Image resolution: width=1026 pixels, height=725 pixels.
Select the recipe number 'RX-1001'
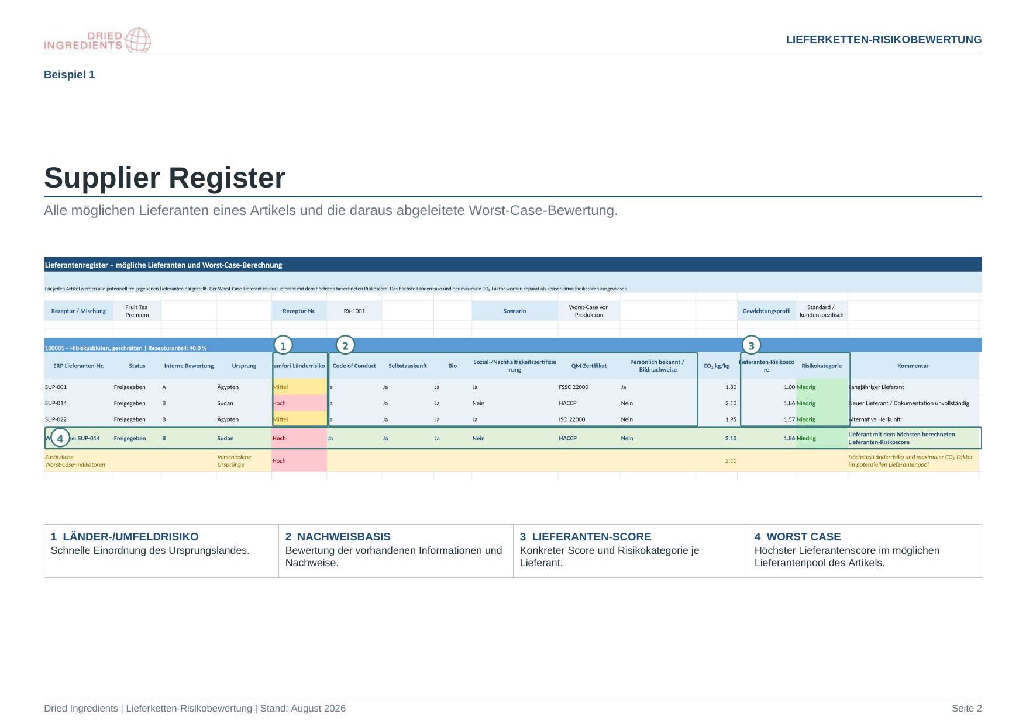tap(354, 311)
